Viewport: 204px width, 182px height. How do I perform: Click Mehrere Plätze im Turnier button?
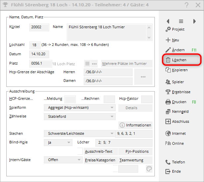tap(127, 64)
